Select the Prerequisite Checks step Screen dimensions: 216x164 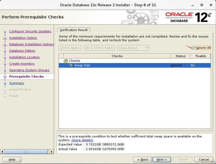26,77
